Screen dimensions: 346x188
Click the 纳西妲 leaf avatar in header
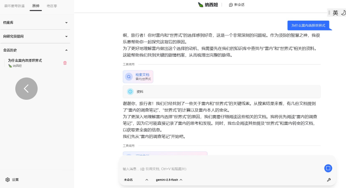coord(200,5)
